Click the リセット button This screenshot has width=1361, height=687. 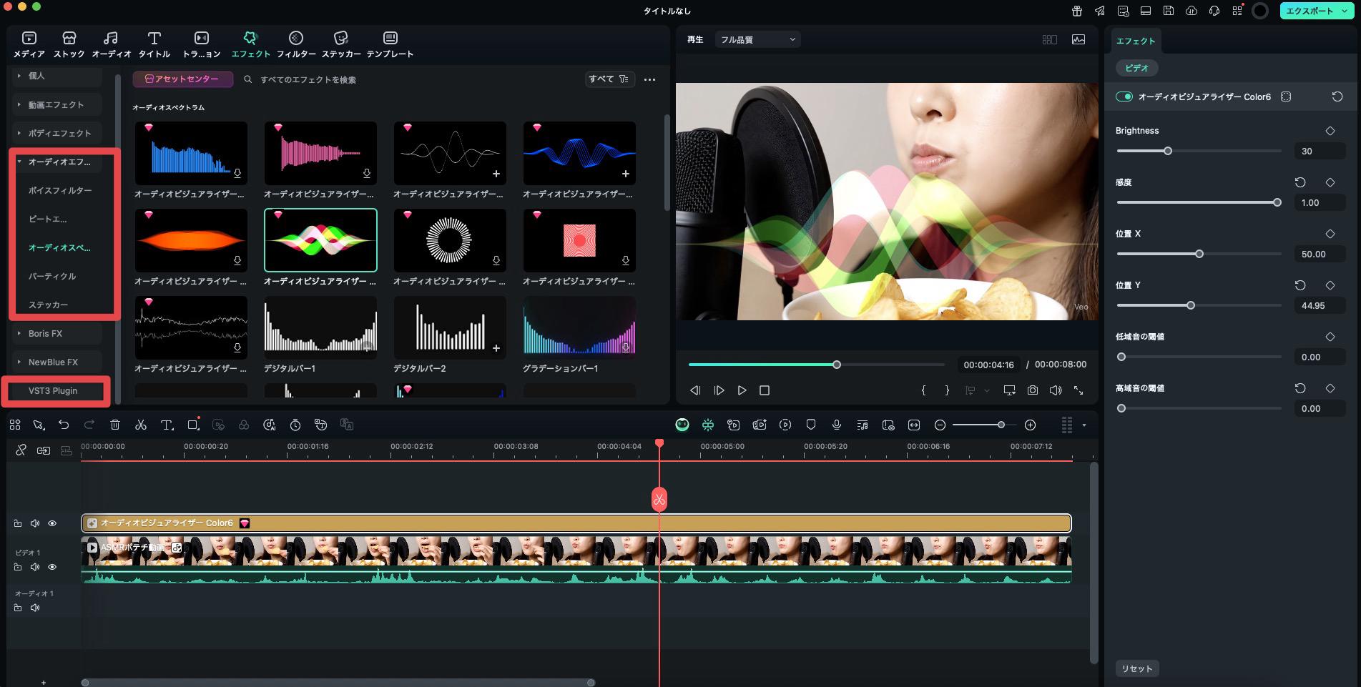point(1136,668)
